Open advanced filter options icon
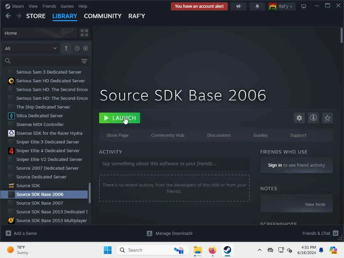 [84, 61]
